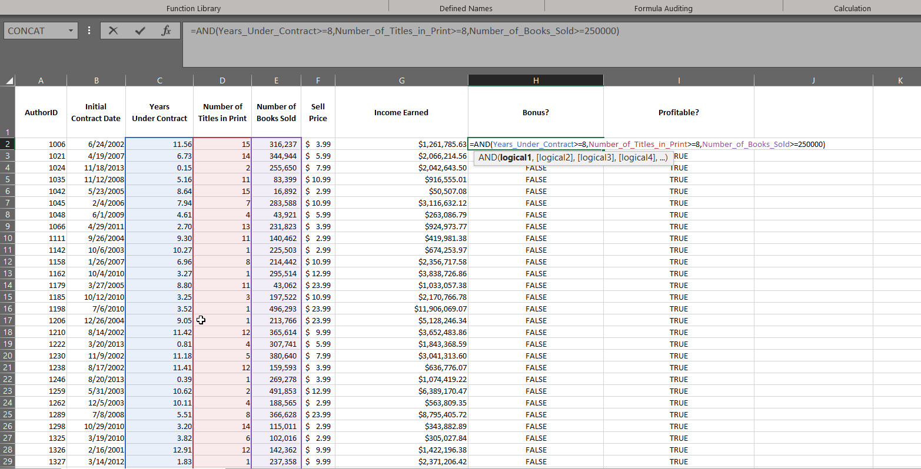Select column K header

click(x=900, y=81)
